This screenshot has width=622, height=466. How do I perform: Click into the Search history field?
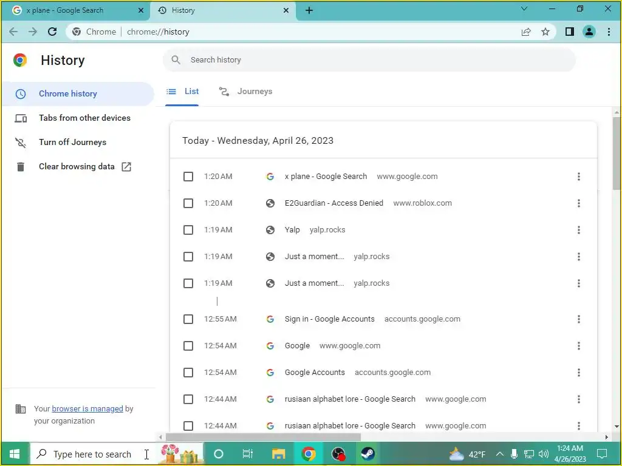pyautogui.click(x=369, y=60)
